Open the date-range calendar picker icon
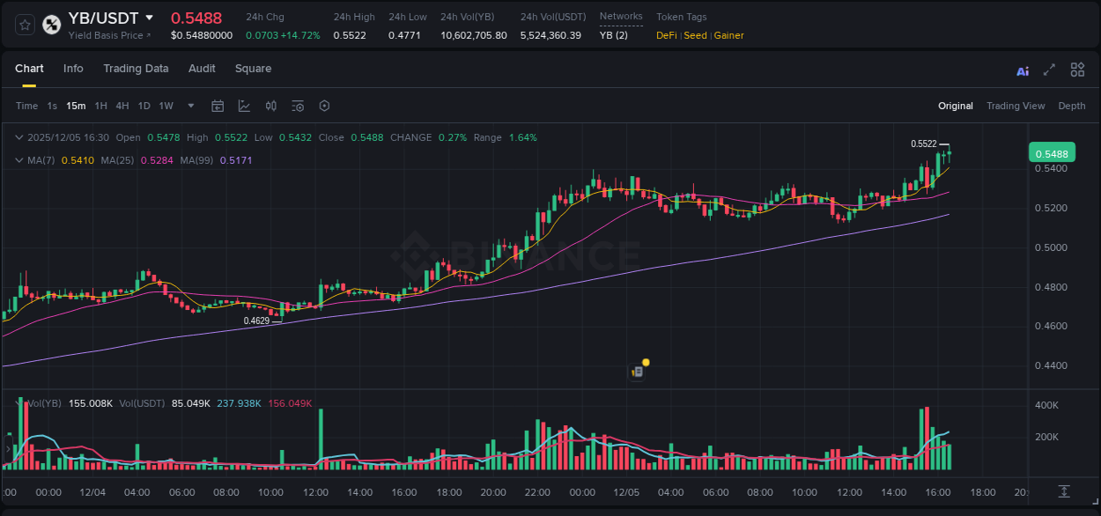The width and height of the screenshot is (1101, 516). (x=218, y=106)
